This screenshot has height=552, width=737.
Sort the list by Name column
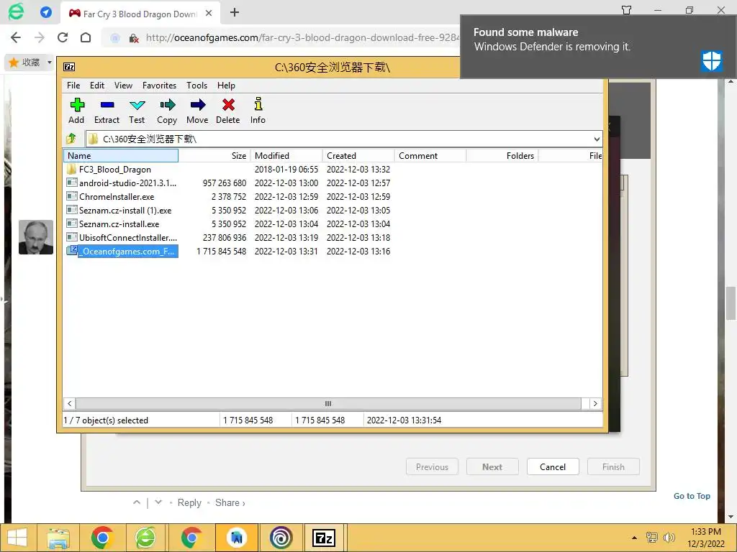tap(121, 155)
